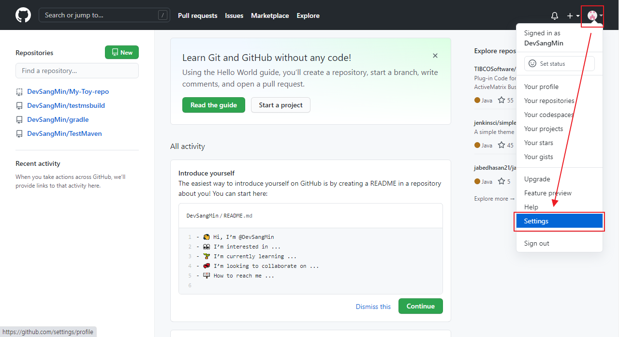Click star count 45 on jenkinsci repo
The image size is (619, 337).
tap(506, 145)
